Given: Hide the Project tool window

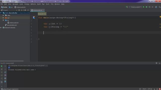Looking at the screenshot, I should [x=28, y=10].
